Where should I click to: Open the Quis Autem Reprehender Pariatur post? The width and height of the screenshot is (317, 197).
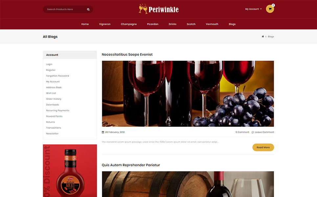pos(131,165)
